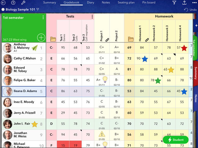Open the 1st semester options menu
Viewport: 198px width, 148px height.
pyautogui.click(x=43, y=18)
